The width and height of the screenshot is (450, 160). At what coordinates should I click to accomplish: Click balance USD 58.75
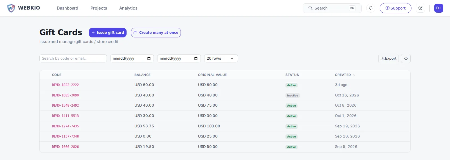point(144,126)
